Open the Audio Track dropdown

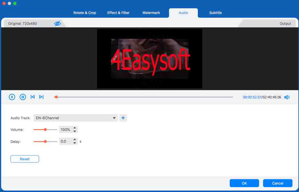[x=76, y=118]
